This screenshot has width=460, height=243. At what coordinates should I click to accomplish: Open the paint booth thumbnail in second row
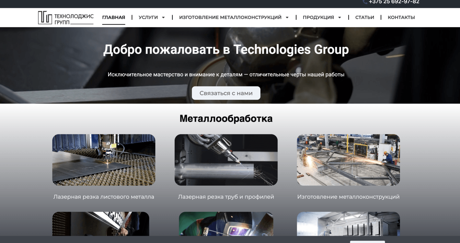click(x=348, y=224)
